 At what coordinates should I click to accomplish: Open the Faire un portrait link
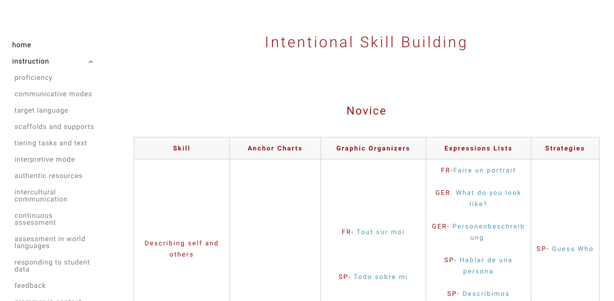point(484,170)
